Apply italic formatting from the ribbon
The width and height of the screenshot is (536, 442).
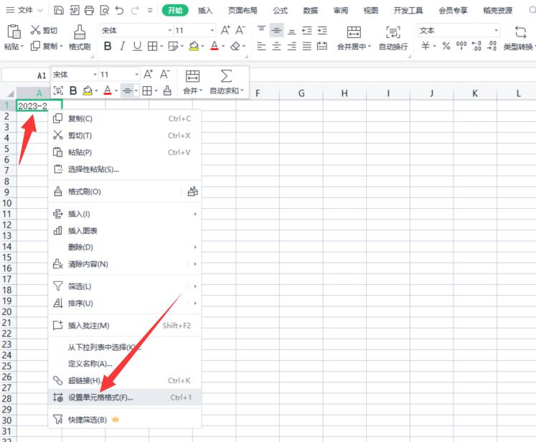123,46
